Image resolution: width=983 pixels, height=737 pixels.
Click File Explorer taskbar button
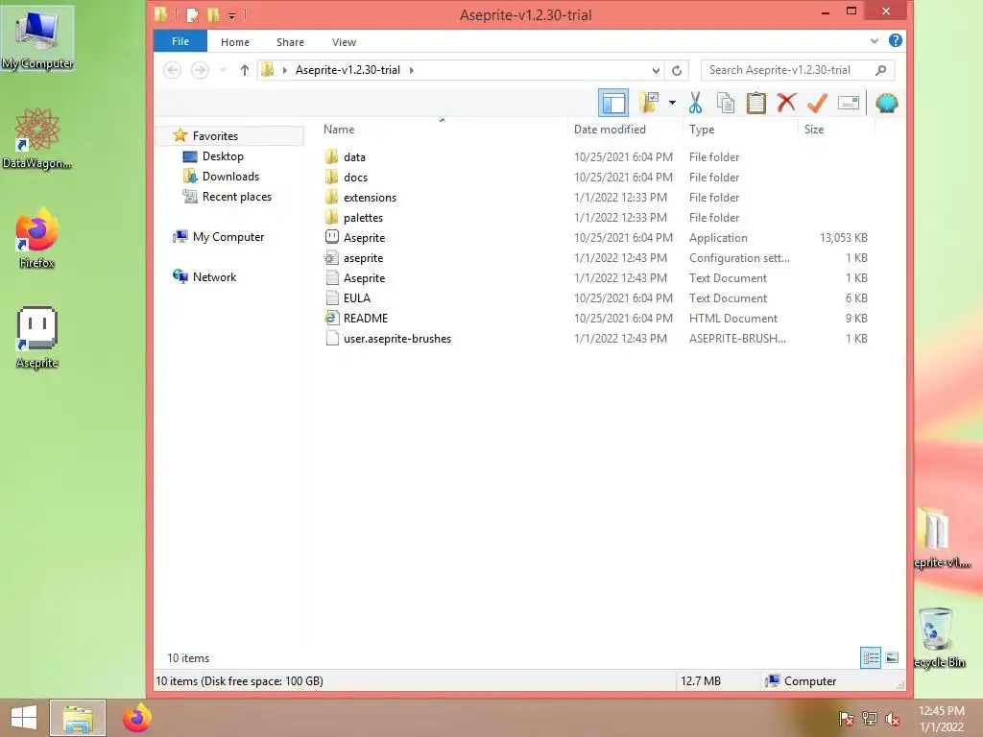(78, 718)
